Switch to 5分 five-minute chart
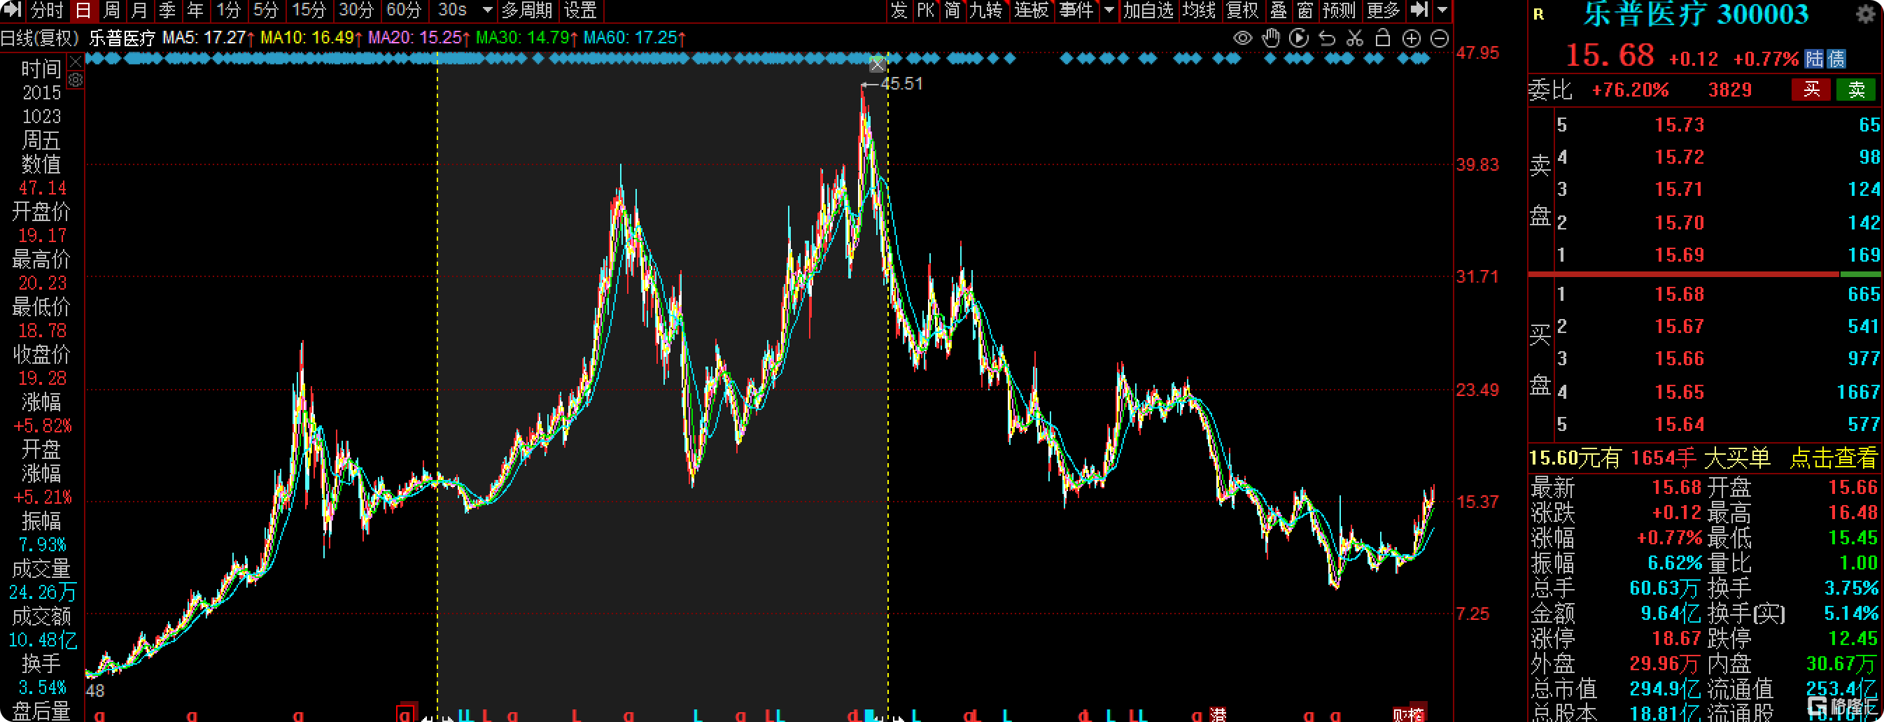The height and width of the screenshot is (722, 1884). coord(265,10)
